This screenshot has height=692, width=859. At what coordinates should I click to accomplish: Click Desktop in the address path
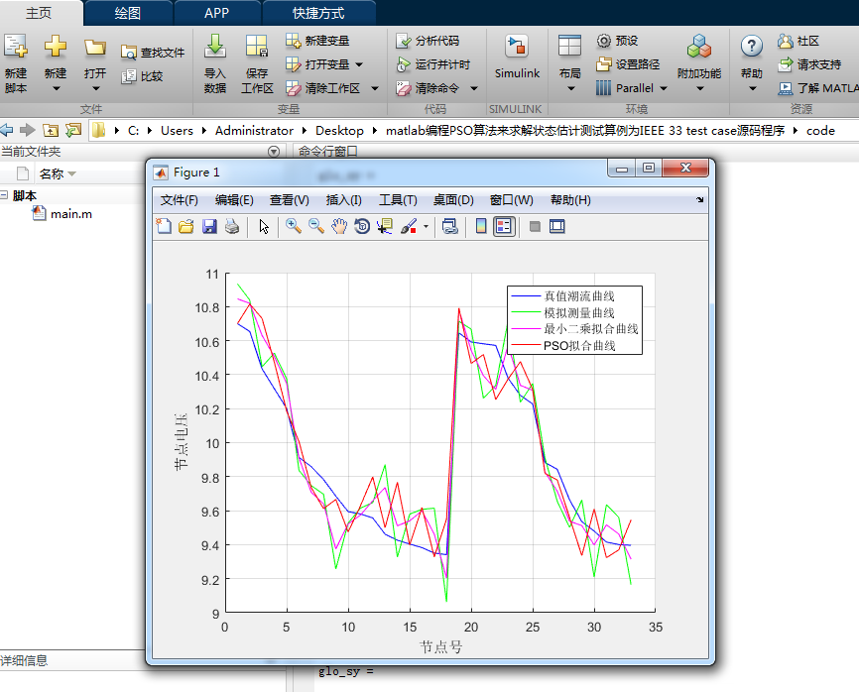click(339, 130)
